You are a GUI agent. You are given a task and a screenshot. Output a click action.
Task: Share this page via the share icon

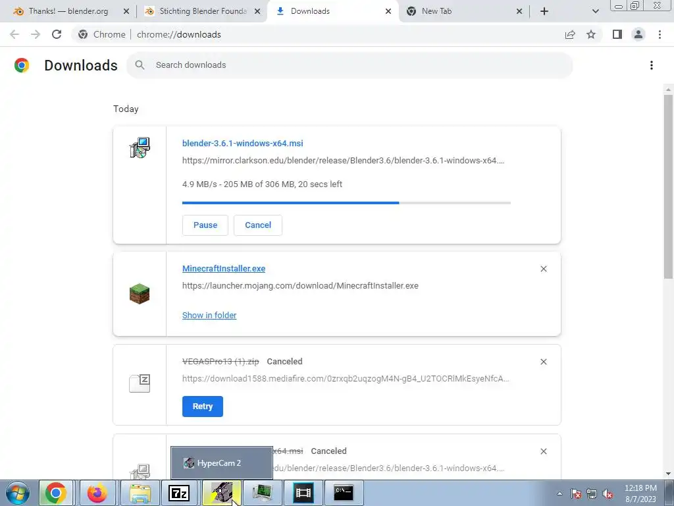570,34
